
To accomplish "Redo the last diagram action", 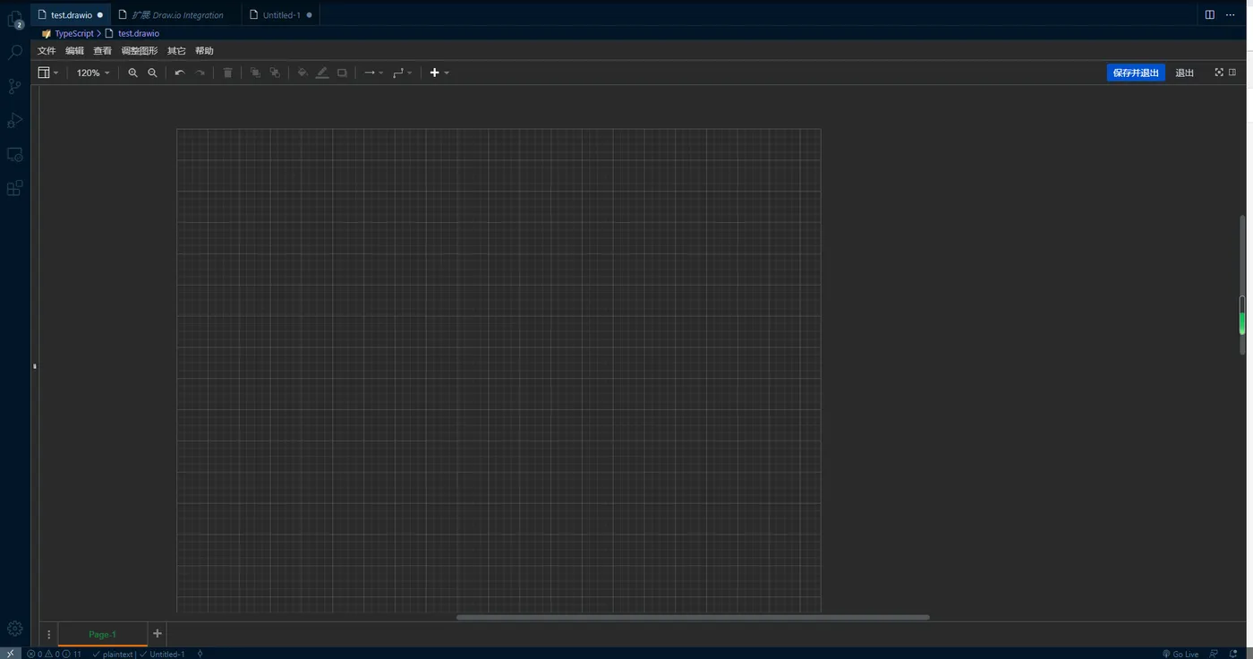I will pyautogui.click(x=200, y=73).
